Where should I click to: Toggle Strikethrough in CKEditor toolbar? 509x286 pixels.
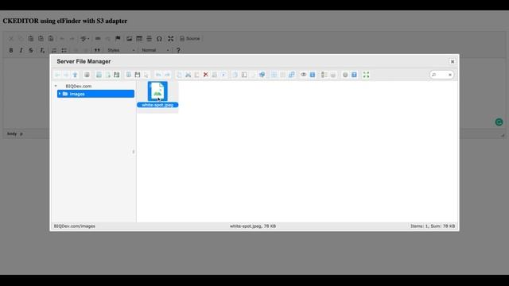click(x=31, y=50)
